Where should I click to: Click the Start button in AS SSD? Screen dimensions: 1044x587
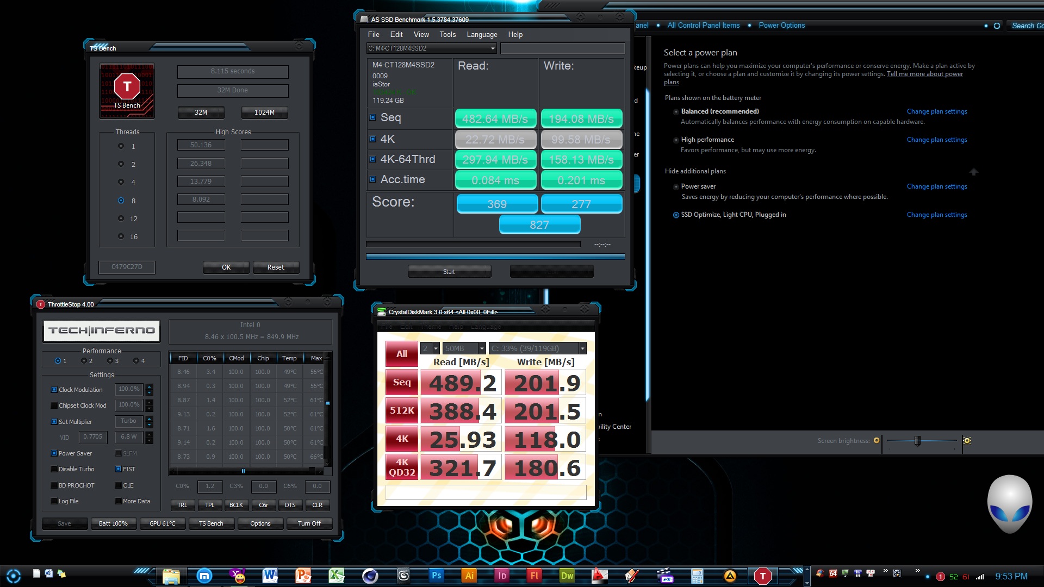click(x=449, y=271)
